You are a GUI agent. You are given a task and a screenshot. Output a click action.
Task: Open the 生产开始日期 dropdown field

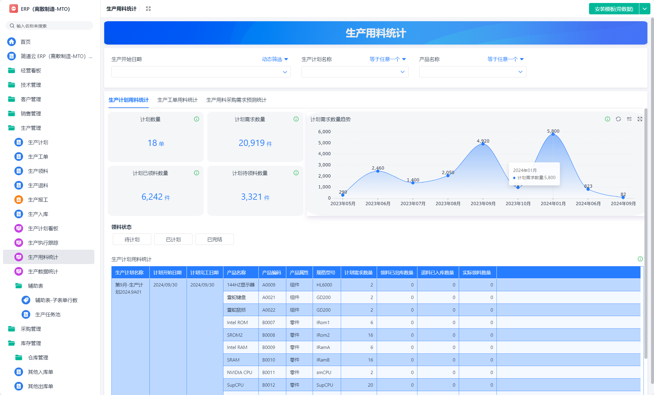pyautogui.click(x=201, y=72)
